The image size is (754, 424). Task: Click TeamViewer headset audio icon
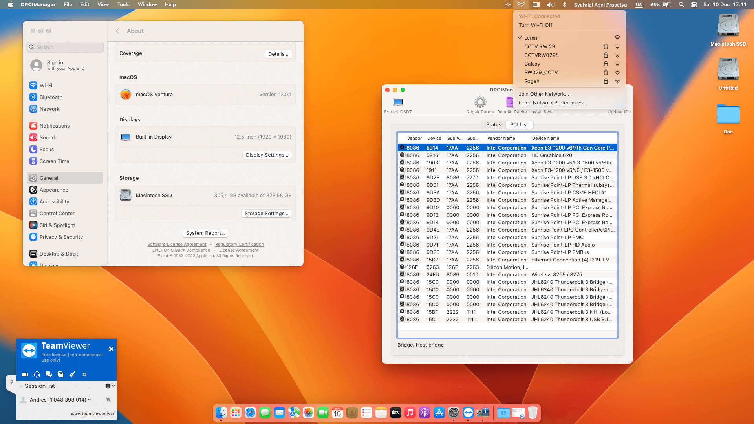click(x=37, y=375)
